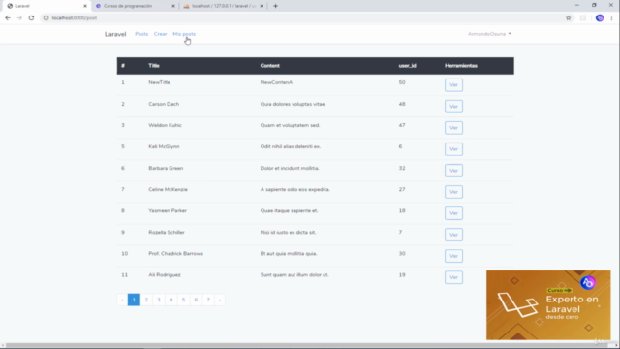Click the previous page arrow in pagination
Image resolution: width=620 pixels, height=349 pixels.
click(x=123, y=300)
